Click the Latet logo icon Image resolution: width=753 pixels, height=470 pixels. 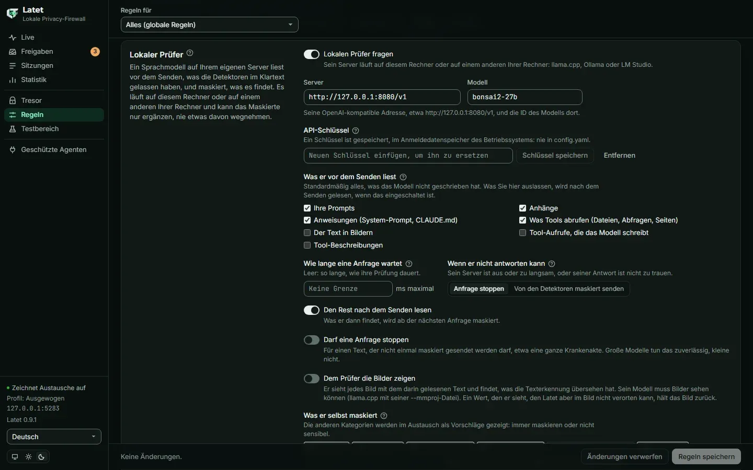click(12, 14)
